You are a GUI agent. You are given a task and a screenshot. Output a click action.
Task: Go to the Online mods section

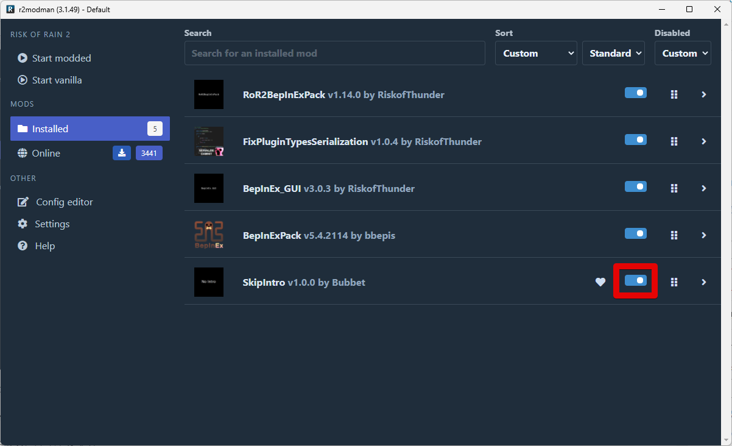click(46, 154)
